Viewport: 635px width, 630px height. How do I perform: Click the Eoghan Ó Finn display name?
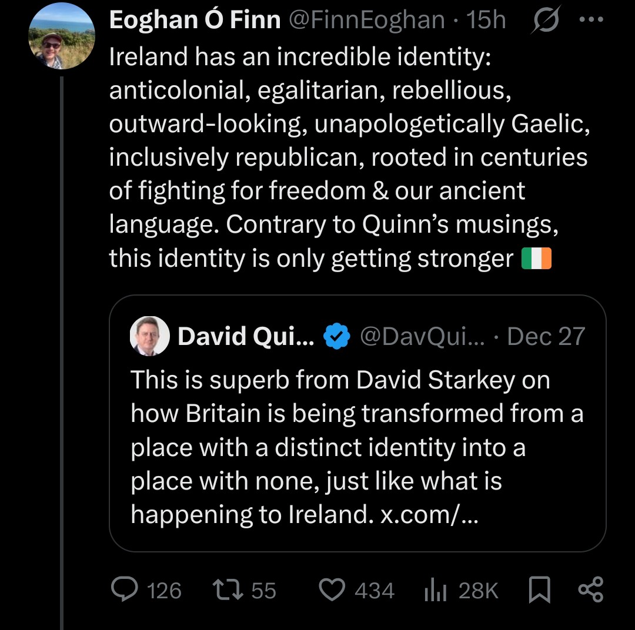(195, 21)
